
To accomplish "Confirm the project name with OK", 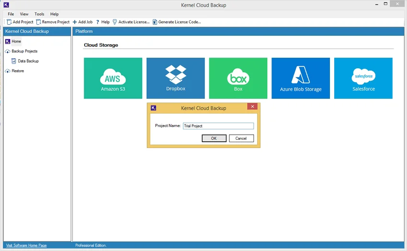I will click(x=214, y=138).
